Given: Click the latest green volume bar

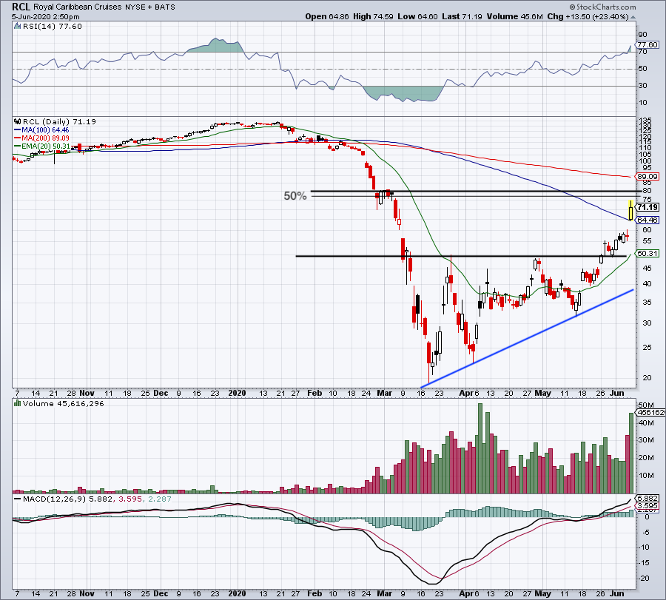Looking at the screenshot, I should 631,453.
